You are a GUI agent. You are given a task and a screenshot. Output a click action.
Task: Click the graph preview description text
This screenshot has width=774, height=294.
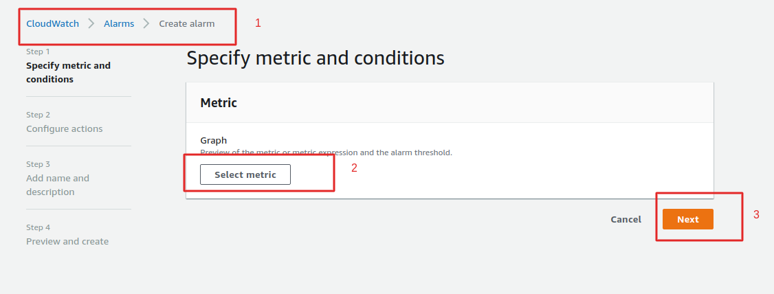[326, 152]
